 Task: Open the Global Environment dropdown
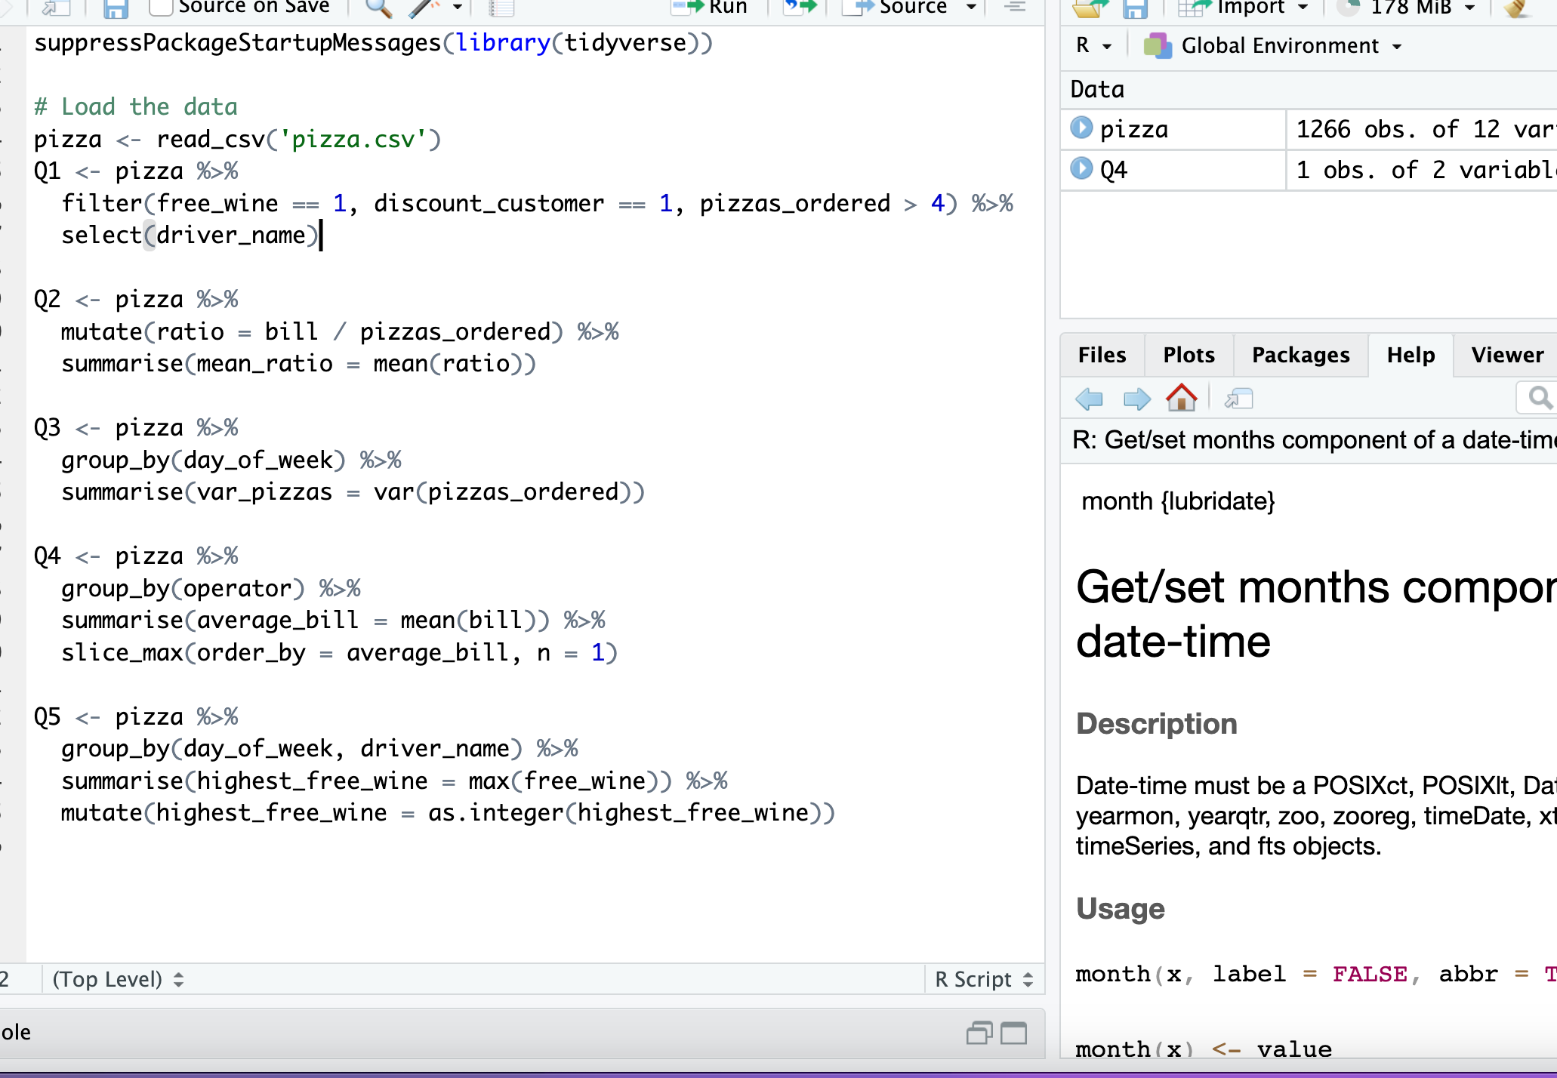pyautogui.click(x=1280, y=46)
